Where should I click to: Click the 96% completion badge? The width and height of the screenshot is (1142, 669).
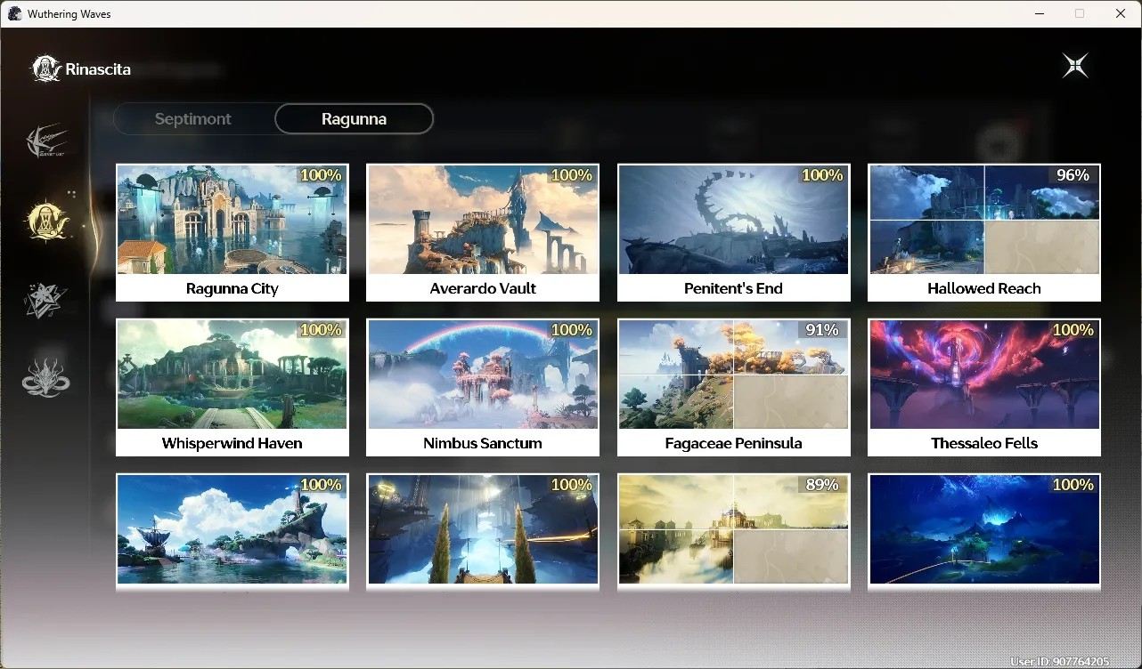point(1073,175)
